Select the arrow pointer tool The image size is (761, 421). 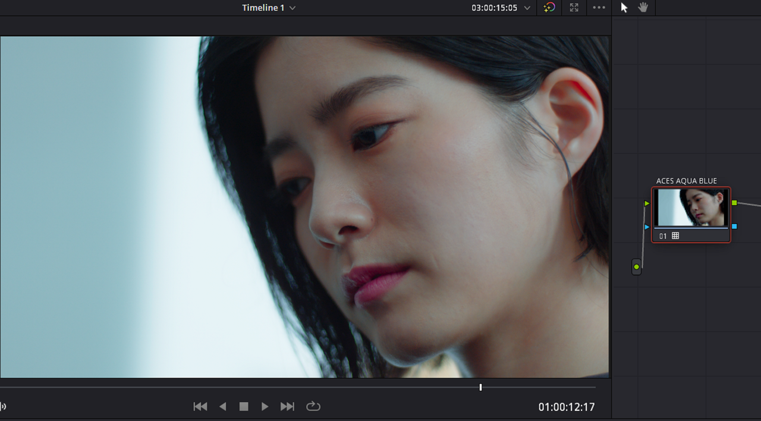click(624, 8)
